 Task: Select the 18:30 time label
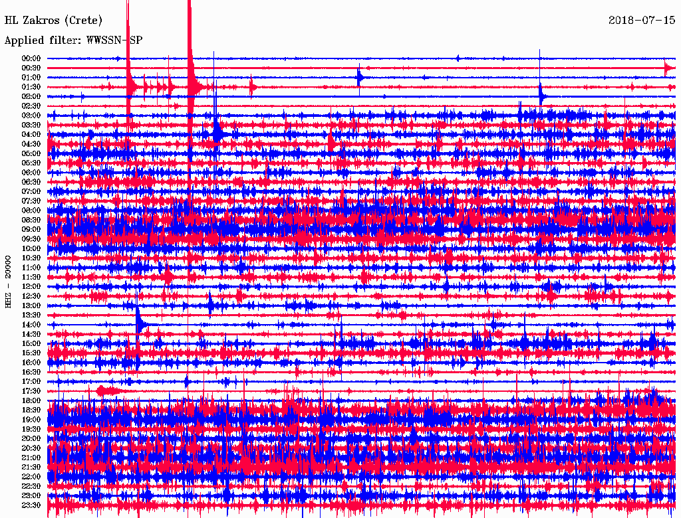click(x=31, y=410)
